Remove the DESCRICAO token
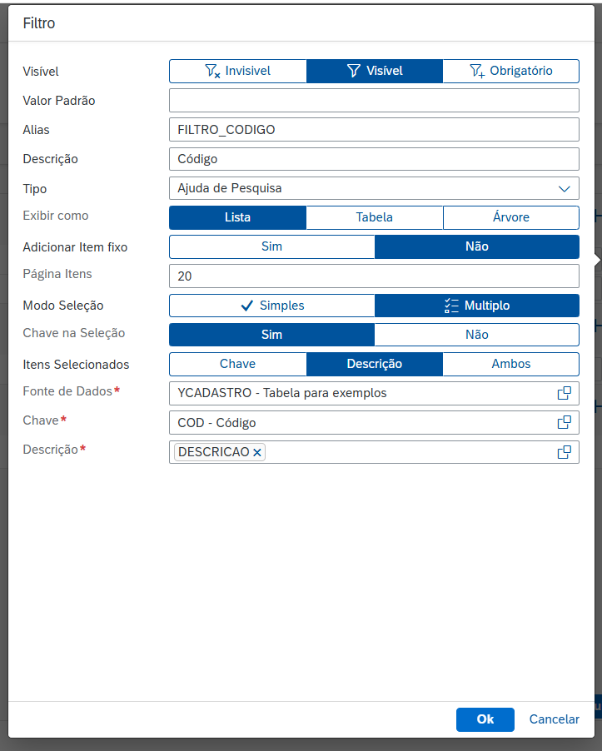The width and height of the screenshot is (602, 751). (x=257, y=452)
